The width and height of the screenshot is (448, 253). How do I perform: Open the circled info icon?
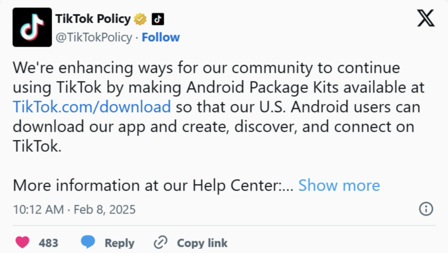426,209
